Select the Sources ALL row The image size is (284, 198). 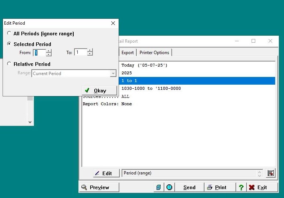[x=179, y=96]
